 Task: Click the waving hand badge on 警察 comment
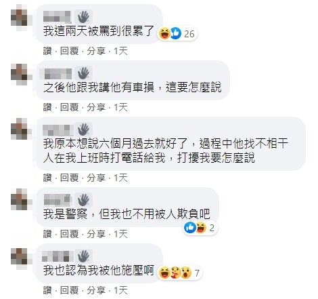(x=83, y=200)
